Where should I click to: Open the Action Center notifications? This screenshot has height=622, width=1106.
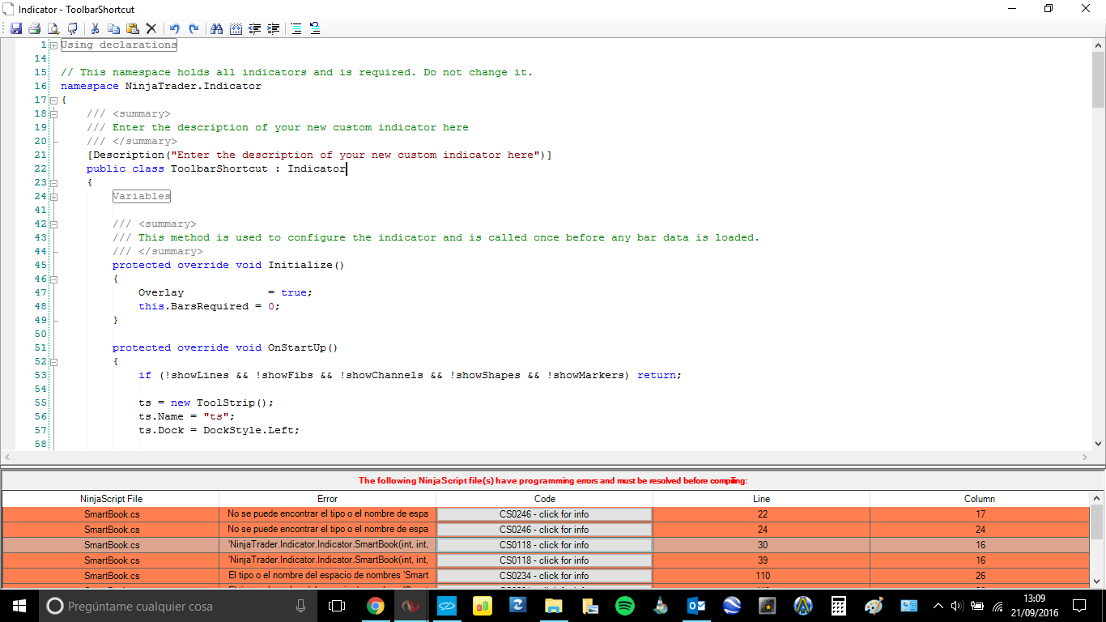point(1079,605)
